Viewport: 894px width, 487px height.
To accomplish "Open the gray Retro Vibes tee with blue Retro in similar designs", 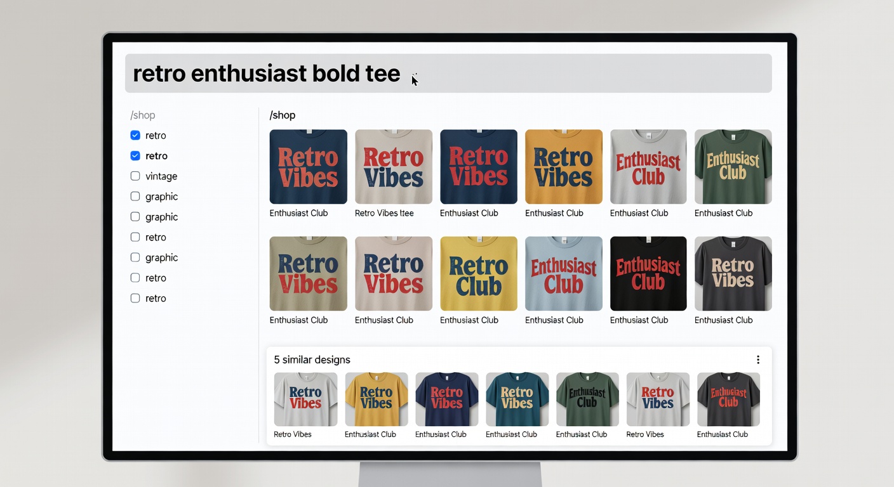I will (x=305, y=399).
